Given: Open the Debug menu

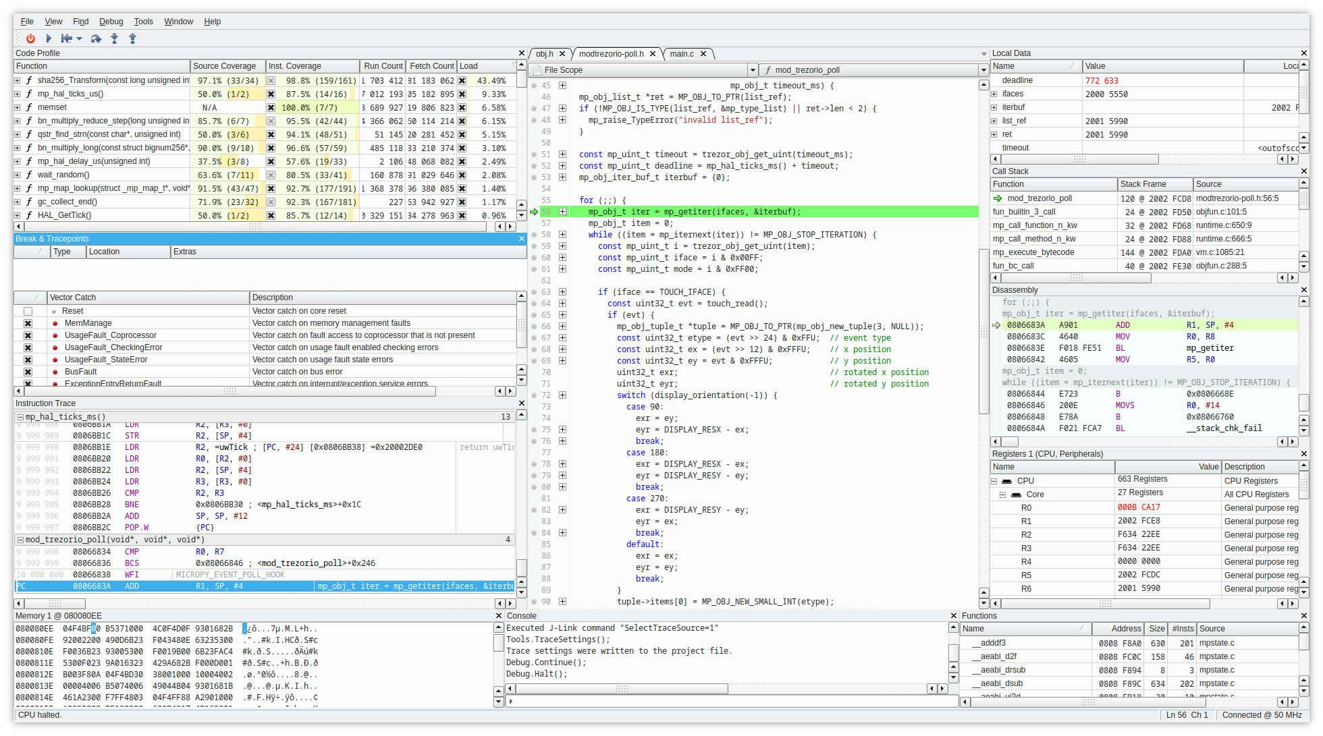Looking at the screenshot, I should 111,22.
